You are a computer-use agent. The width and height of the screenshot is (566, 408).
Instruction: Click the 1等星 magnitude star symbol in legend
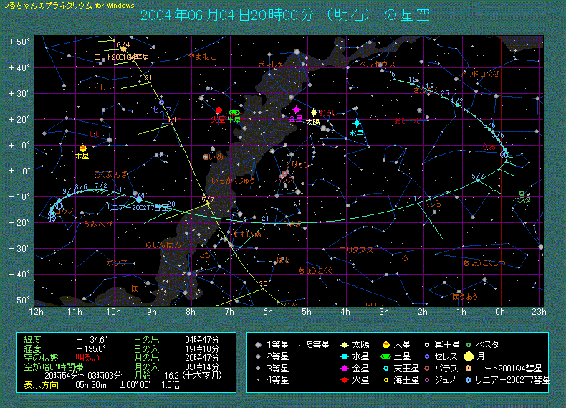pyautogui.click(x=258, y=345)
